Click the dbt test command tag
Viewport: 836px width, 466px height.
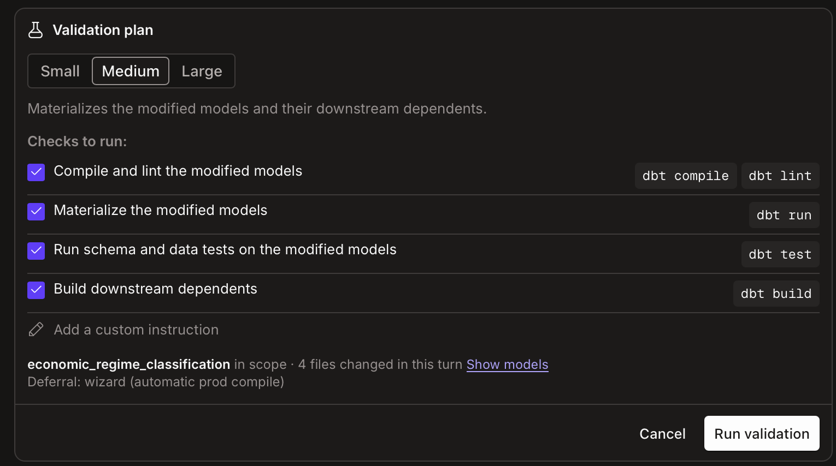tap(780, 254)
